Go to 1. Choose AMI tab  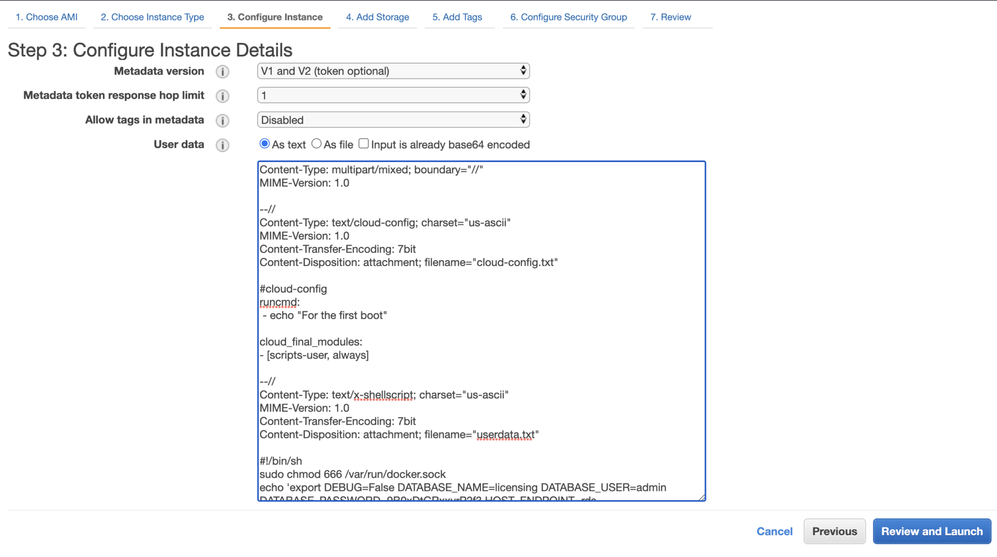tap(47, 17)
